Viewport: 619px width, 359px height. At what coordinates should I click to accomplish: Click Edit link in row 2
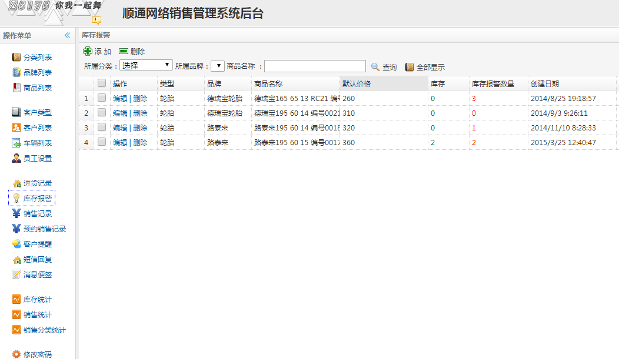[120, 113]
